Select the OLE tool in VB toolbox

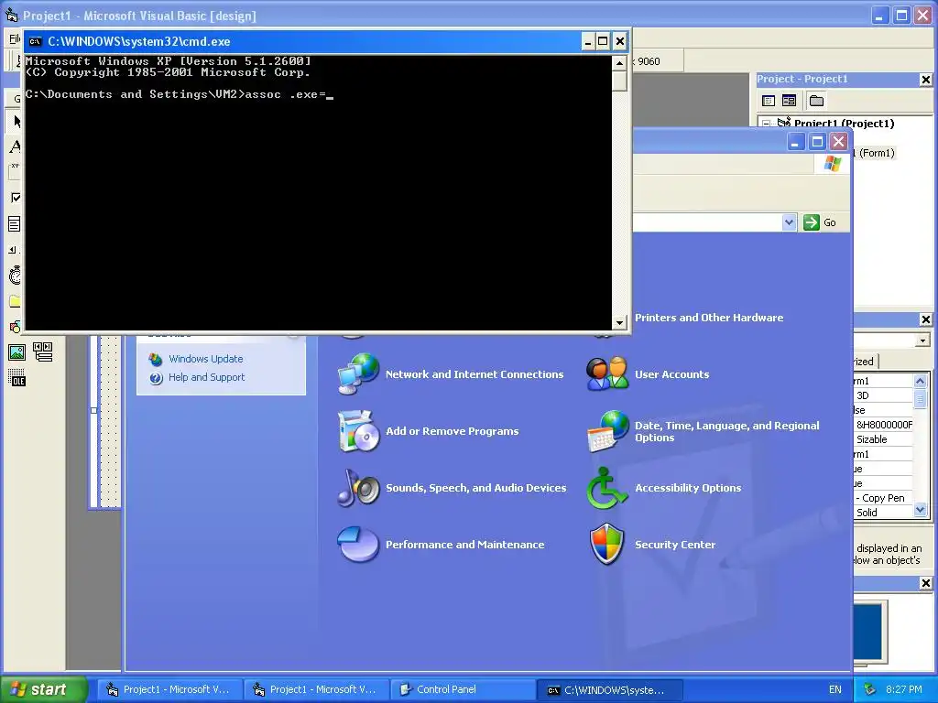tap(16, 378)
